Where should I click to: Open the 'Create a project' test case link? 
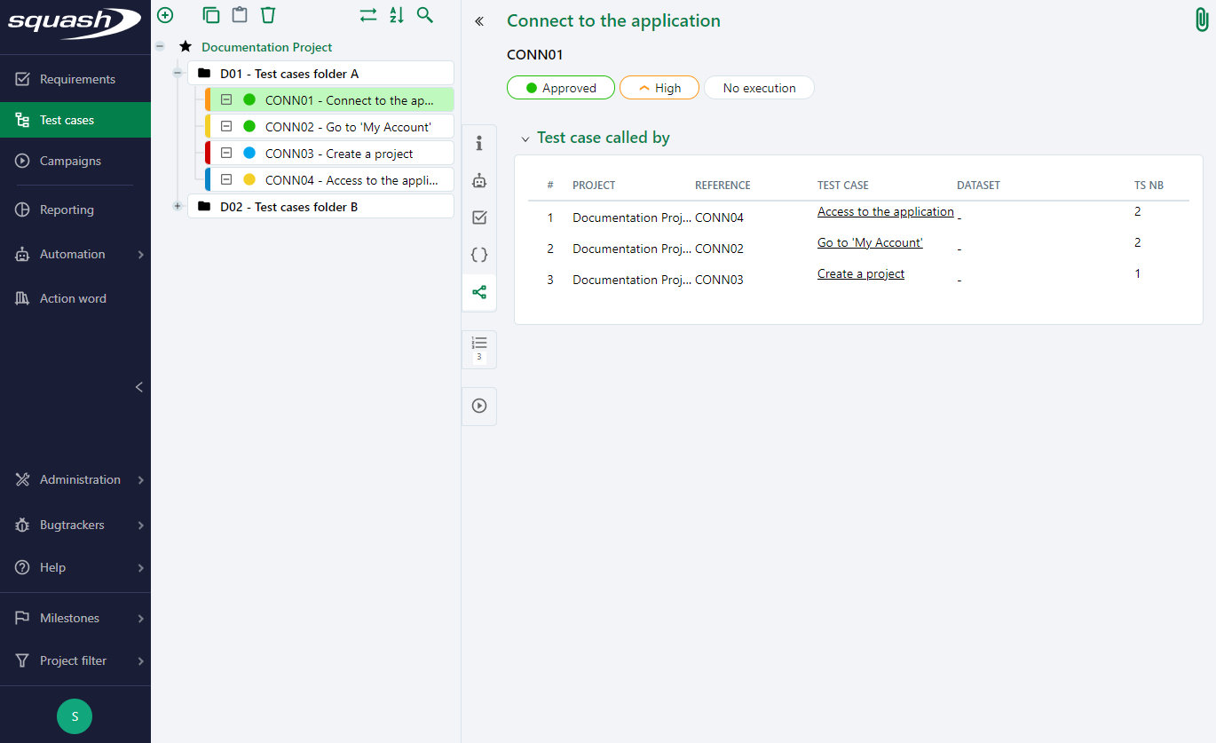[x=860, y=273]
